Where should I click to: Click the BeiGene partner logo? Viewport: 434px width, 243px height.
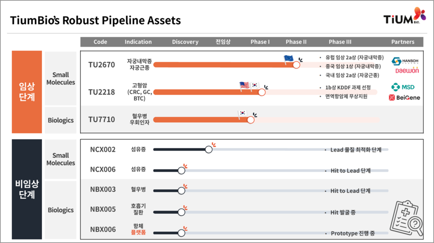[404, 97]
